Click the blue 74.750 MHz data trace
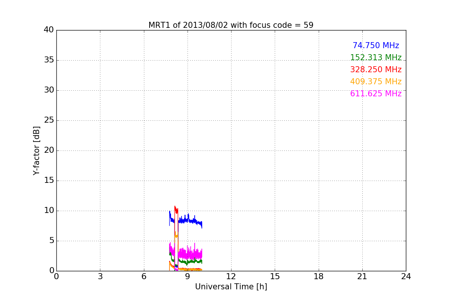 pyautogui.click(x=190, y=220)
